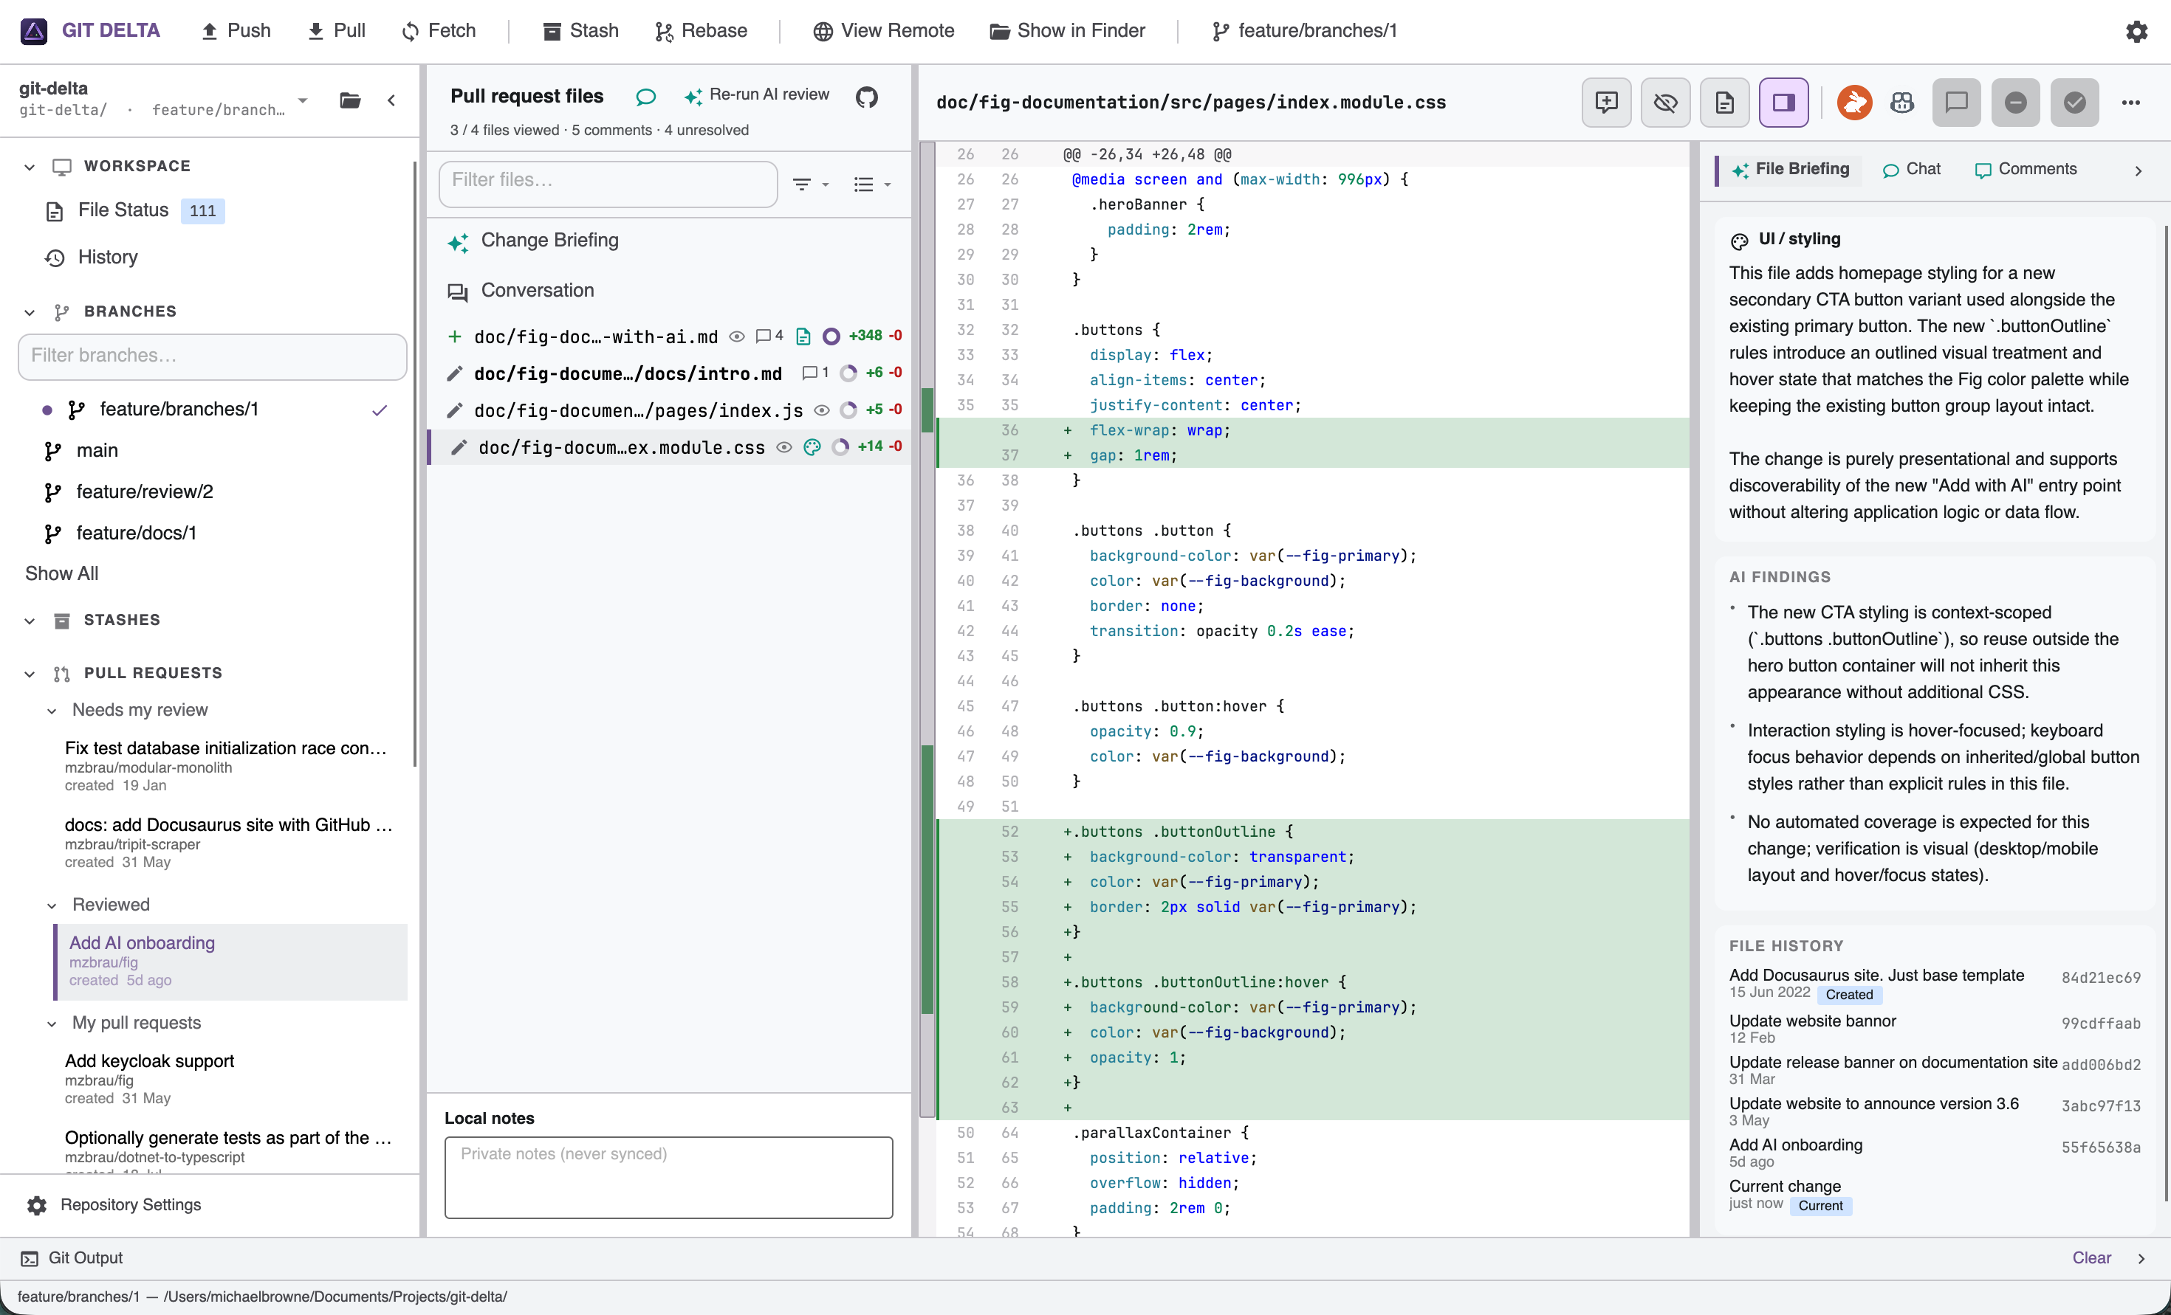Switch to the Chat tab
Image resolution: width=2171 pixels, height=1315 pixels.
(x=1911, y=169)
